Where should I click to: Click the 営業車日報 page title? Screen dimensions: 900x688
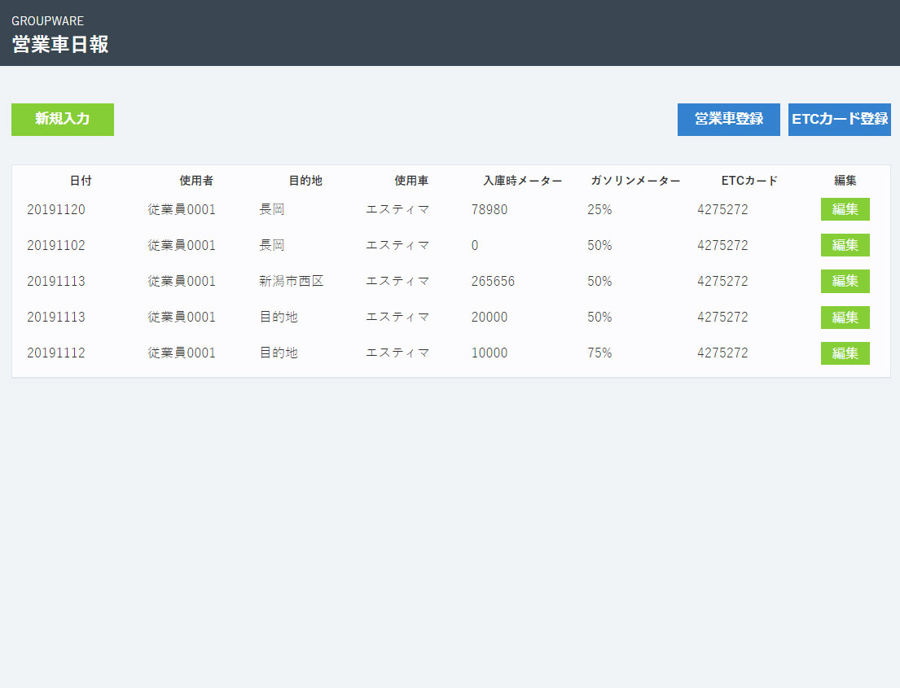coord(60,45)
